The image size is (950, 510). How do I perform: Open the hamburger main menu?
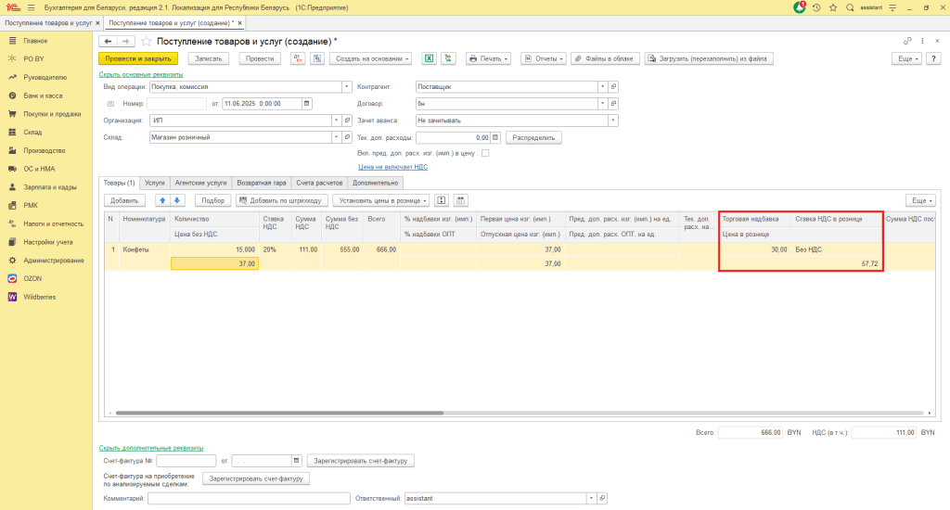(x=31, y=7)
